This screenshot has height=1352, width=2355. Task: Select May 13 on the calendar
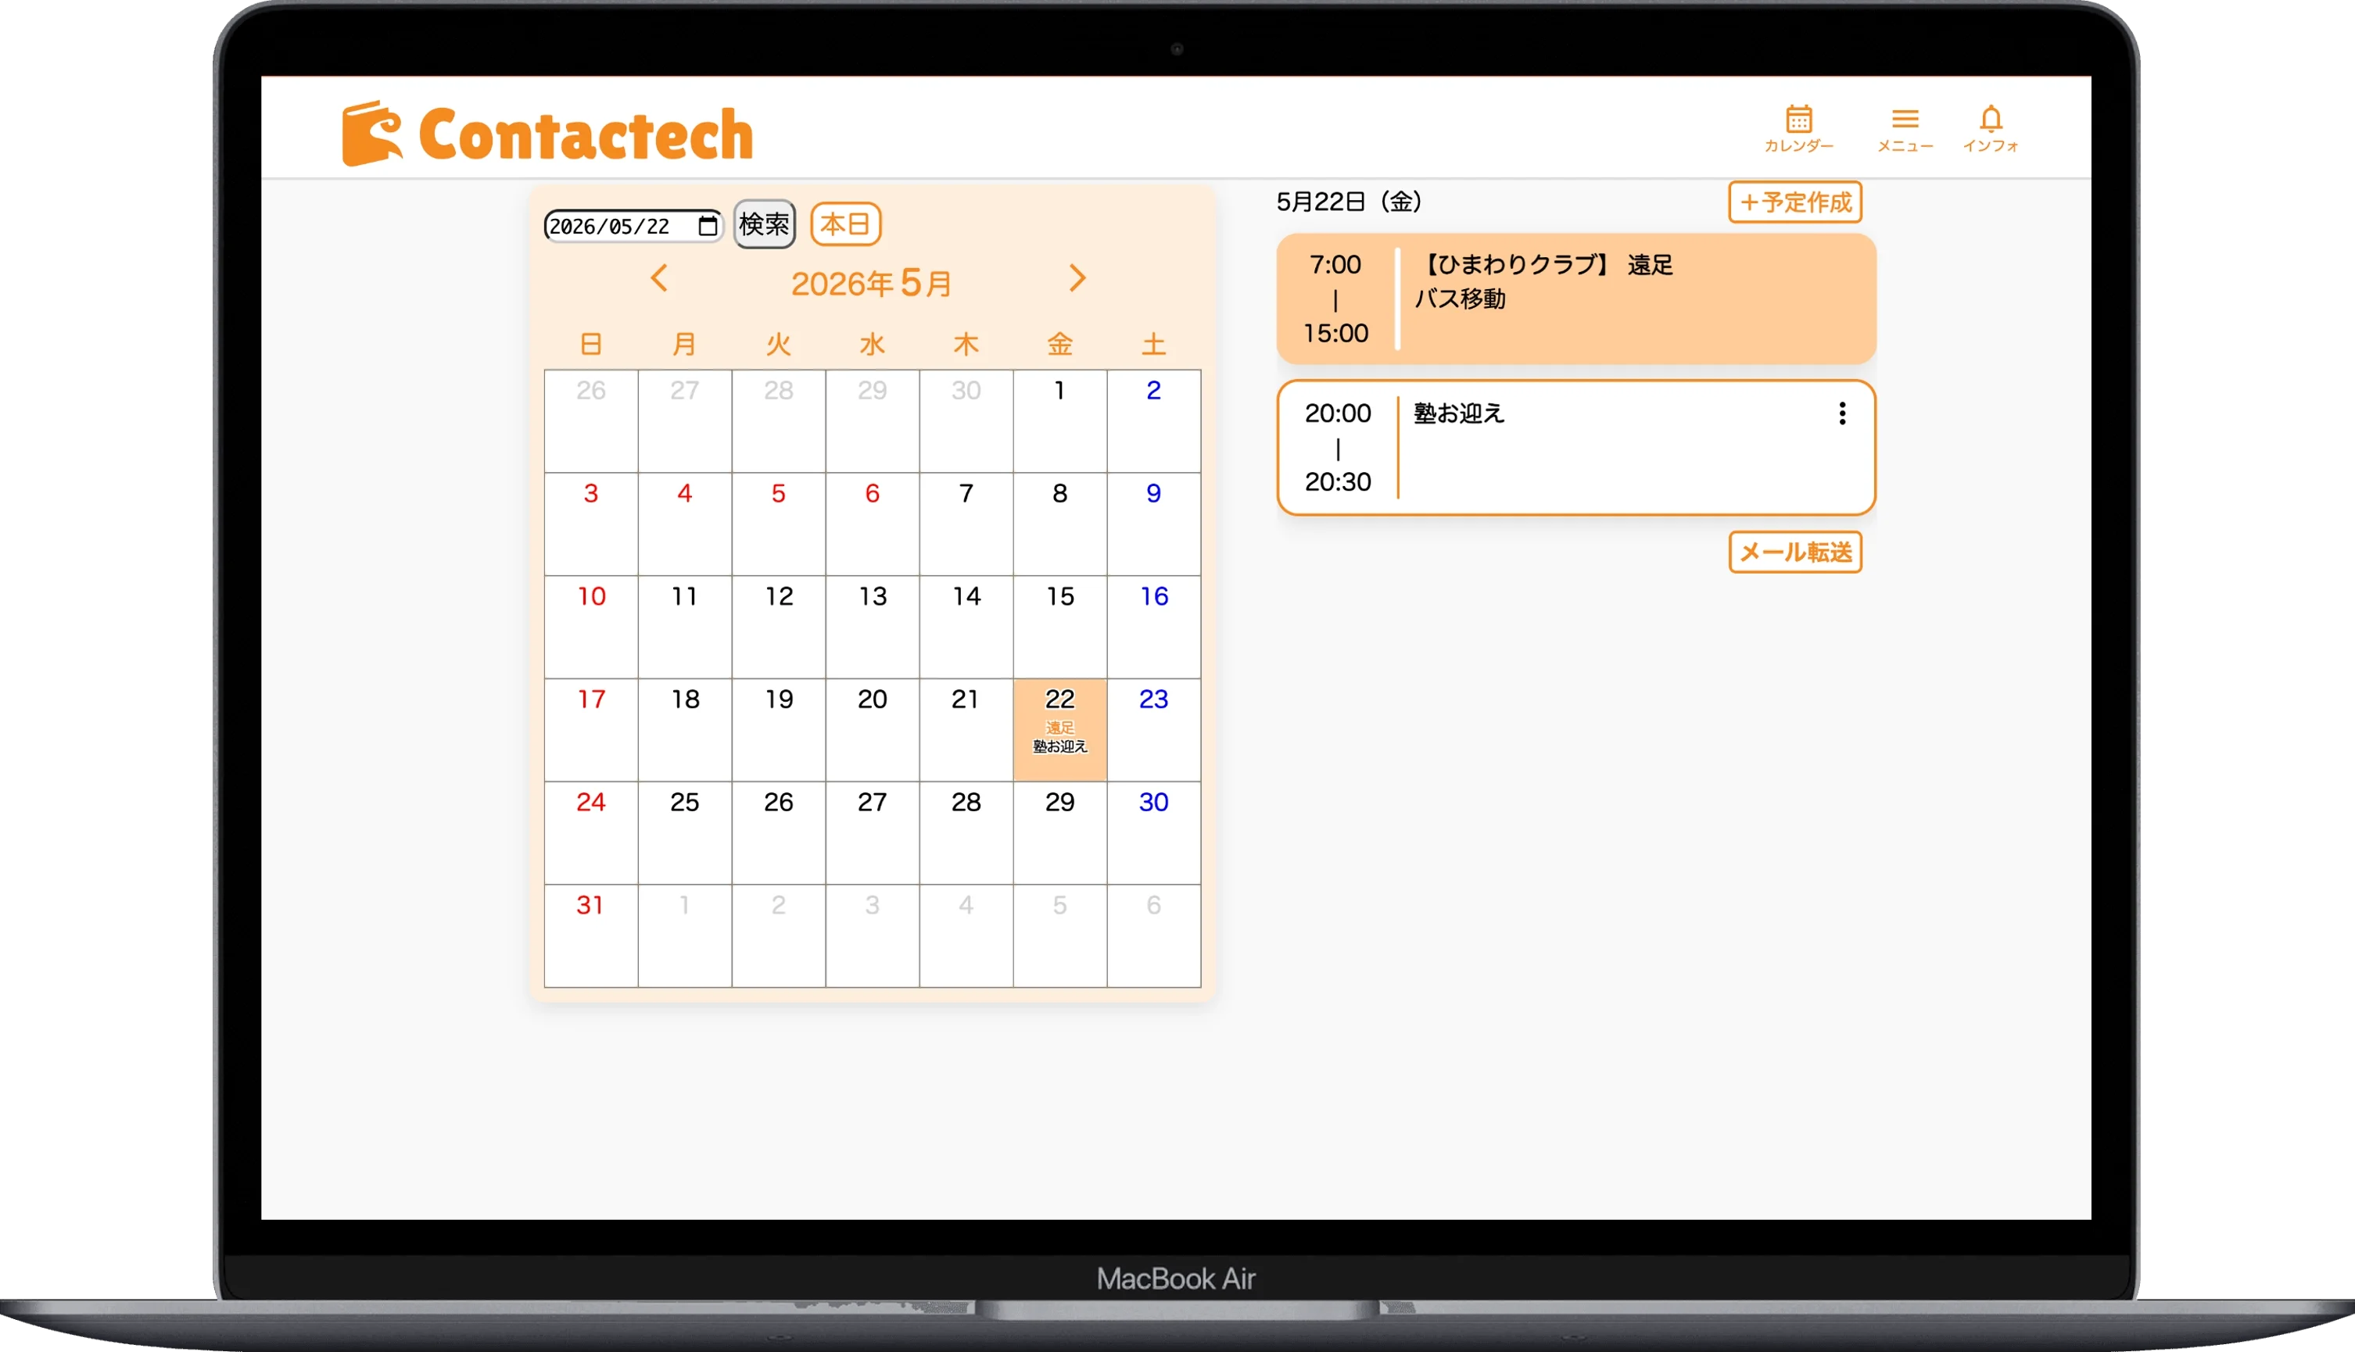(x=873, y=627)
